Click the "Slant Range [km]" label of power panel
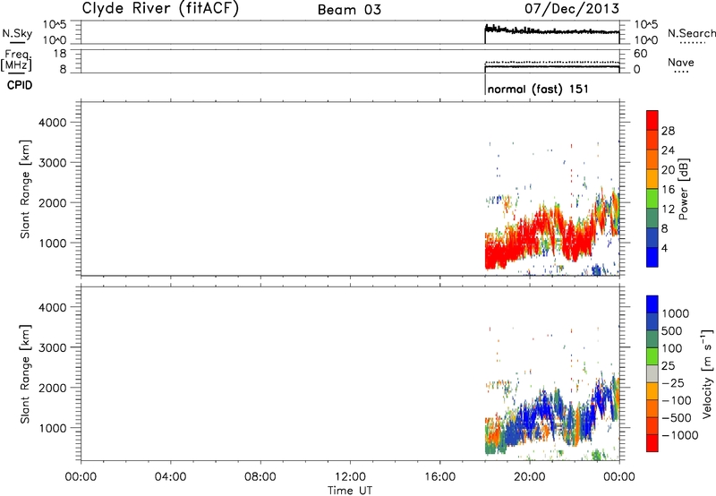 point(25,189)
